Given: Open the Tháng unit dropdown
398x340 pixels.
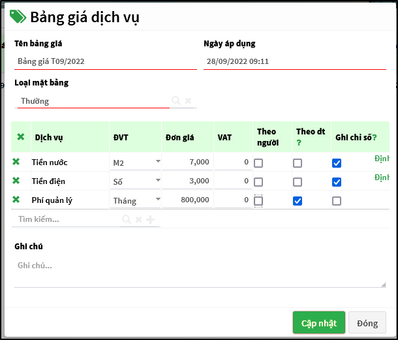Looking at the screenshot, I should pyautogui.click(x=157, y=200).
